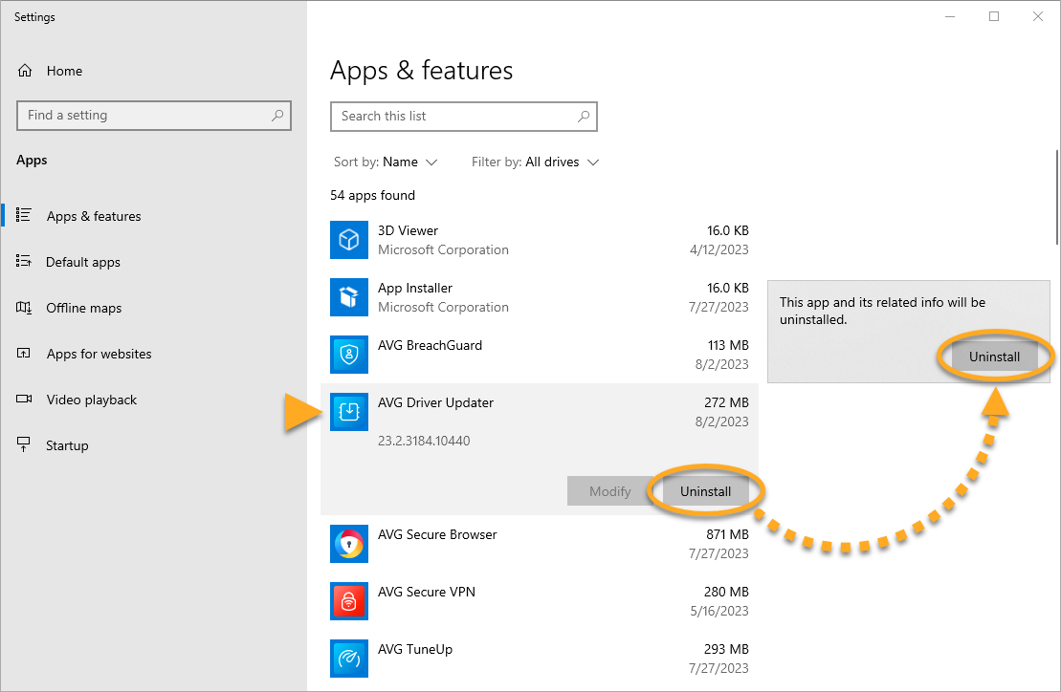The width and height of the screenshot is (1061, 692).
Task: Expand the Filter by All drives dropdown
Action: 536,162
